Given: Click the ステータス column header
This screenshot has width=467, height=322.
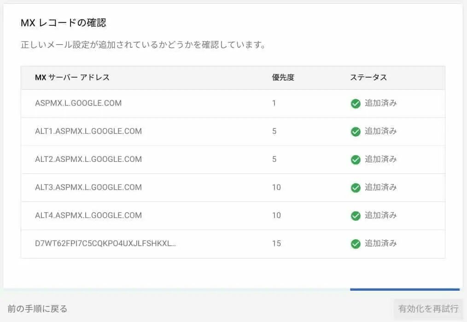Looking at the screenshot, I should (x=368, y=77).
